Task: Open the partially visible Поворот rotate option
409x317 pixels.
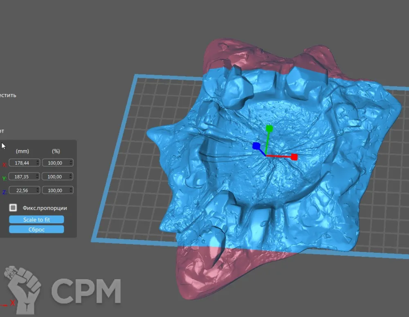Action: tap(2, 131)
